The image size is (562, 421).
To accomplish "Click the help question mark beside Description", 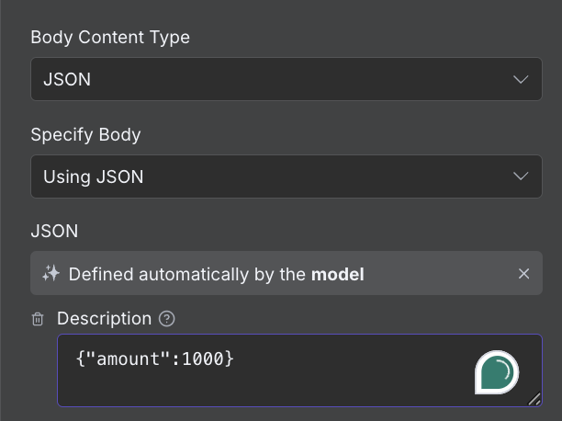I will [x=166, y=319].
